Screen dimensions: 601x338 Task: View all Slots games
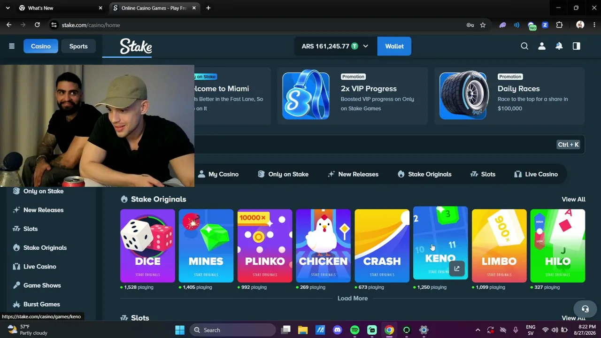click(x=573, y=318)
